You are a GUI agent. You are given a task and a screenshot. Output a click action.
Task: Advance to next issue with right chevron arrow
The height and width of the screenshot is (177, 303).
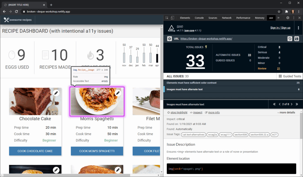(291, 104)
